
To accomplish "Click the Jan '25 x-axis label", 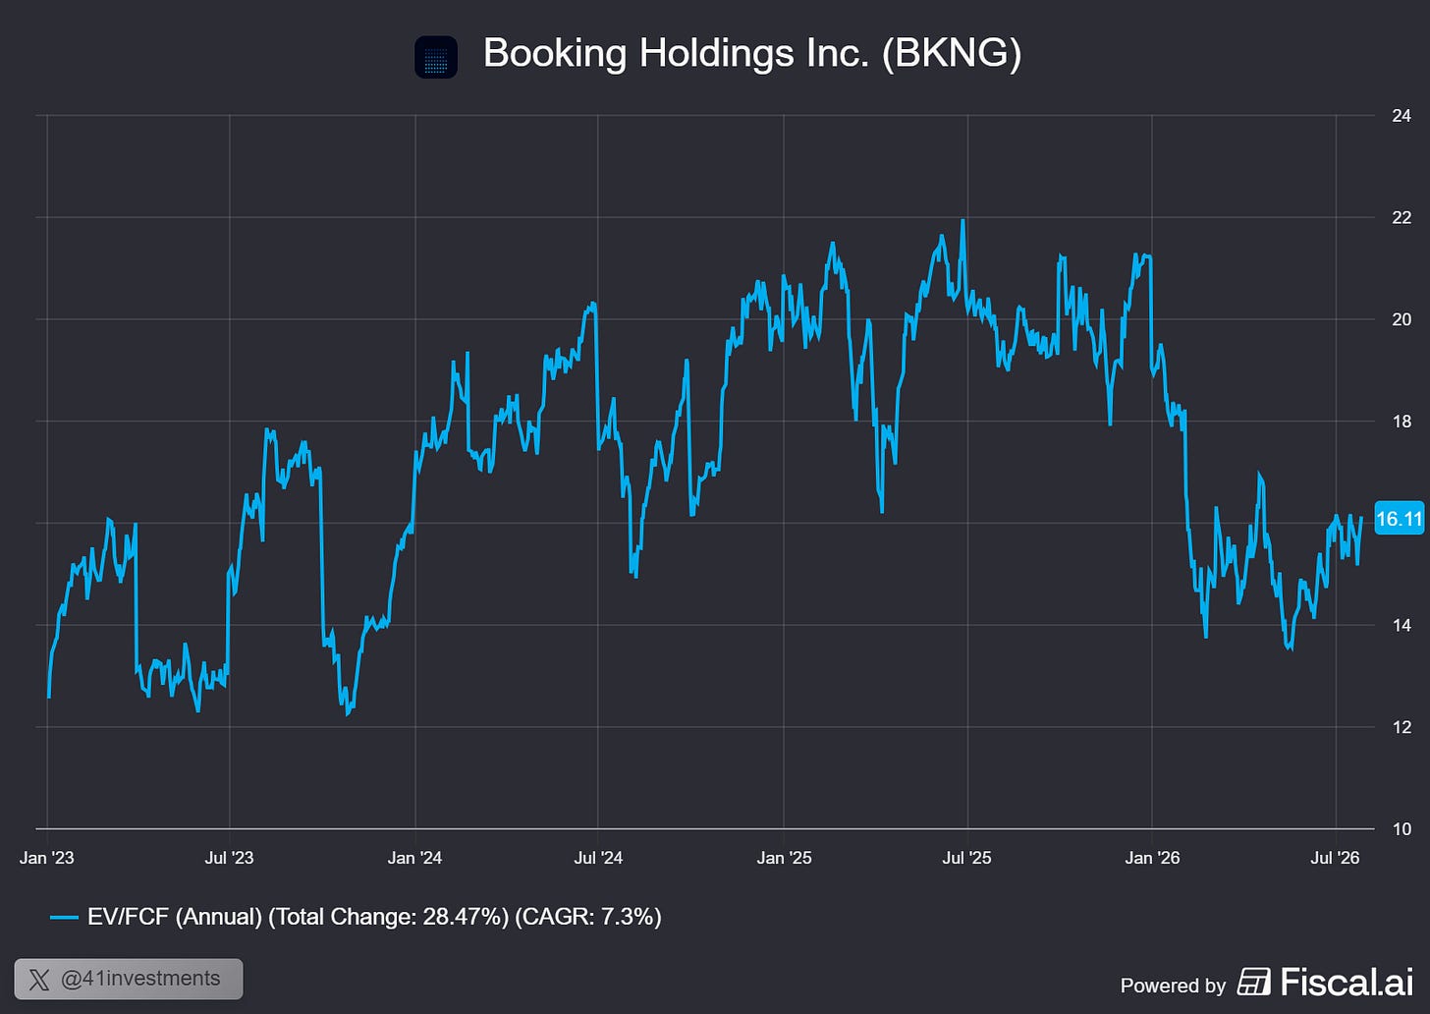I will (x=784, y=858).
